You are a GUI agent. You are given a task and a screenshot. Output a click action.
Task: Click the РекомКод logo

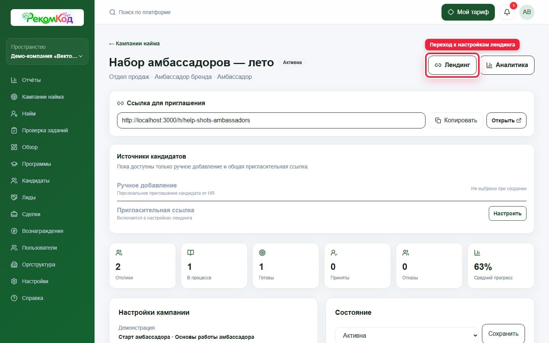(x=47, y=18)
